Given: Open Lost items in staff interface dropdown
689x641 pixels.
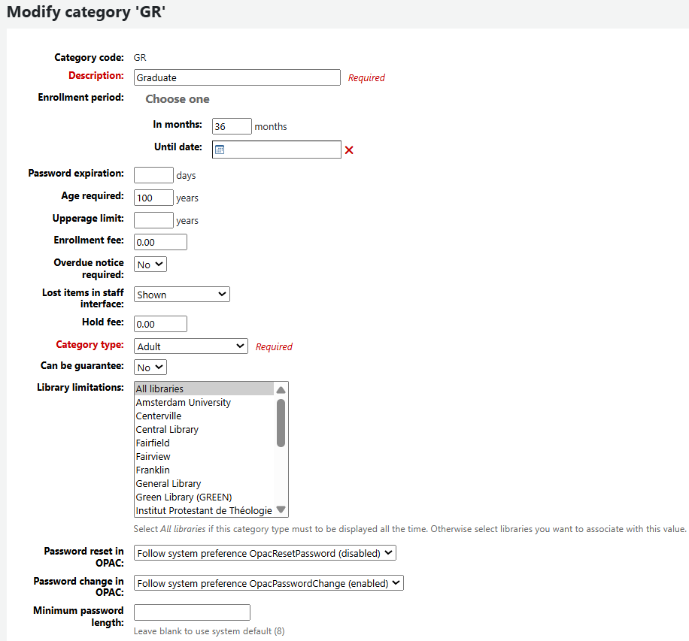Looking at the screenshot, I should click(182, 294).
